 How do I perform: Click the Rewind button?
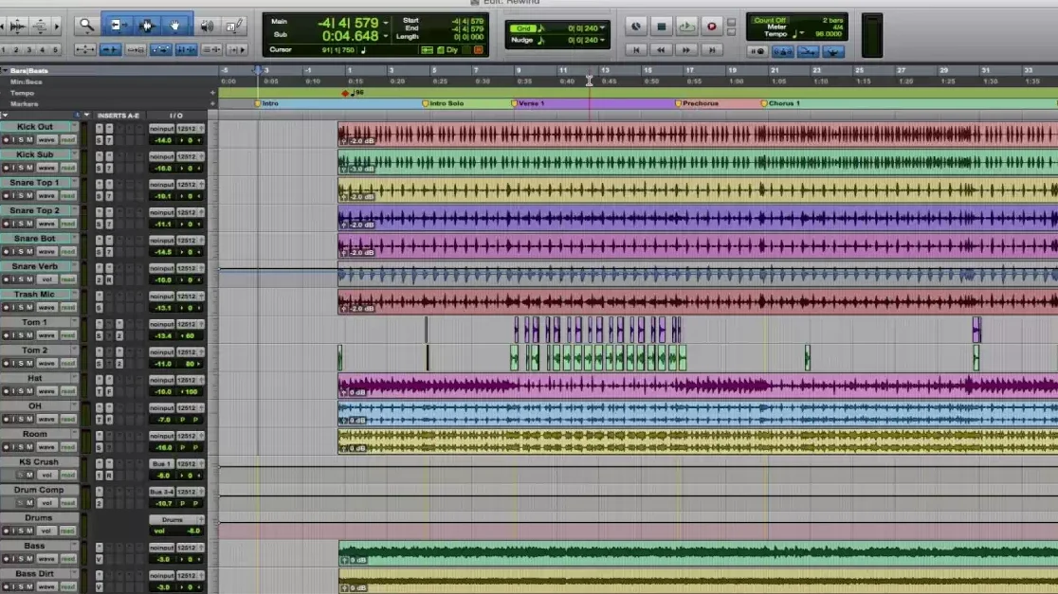point(662,49)
